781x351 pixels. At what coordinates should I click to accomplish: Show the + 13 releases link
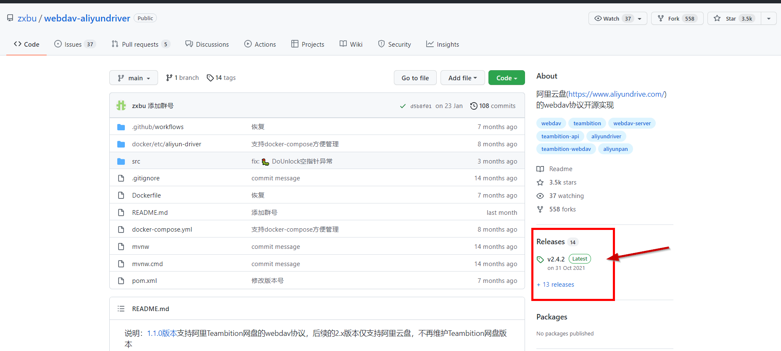tap(555, 285)
